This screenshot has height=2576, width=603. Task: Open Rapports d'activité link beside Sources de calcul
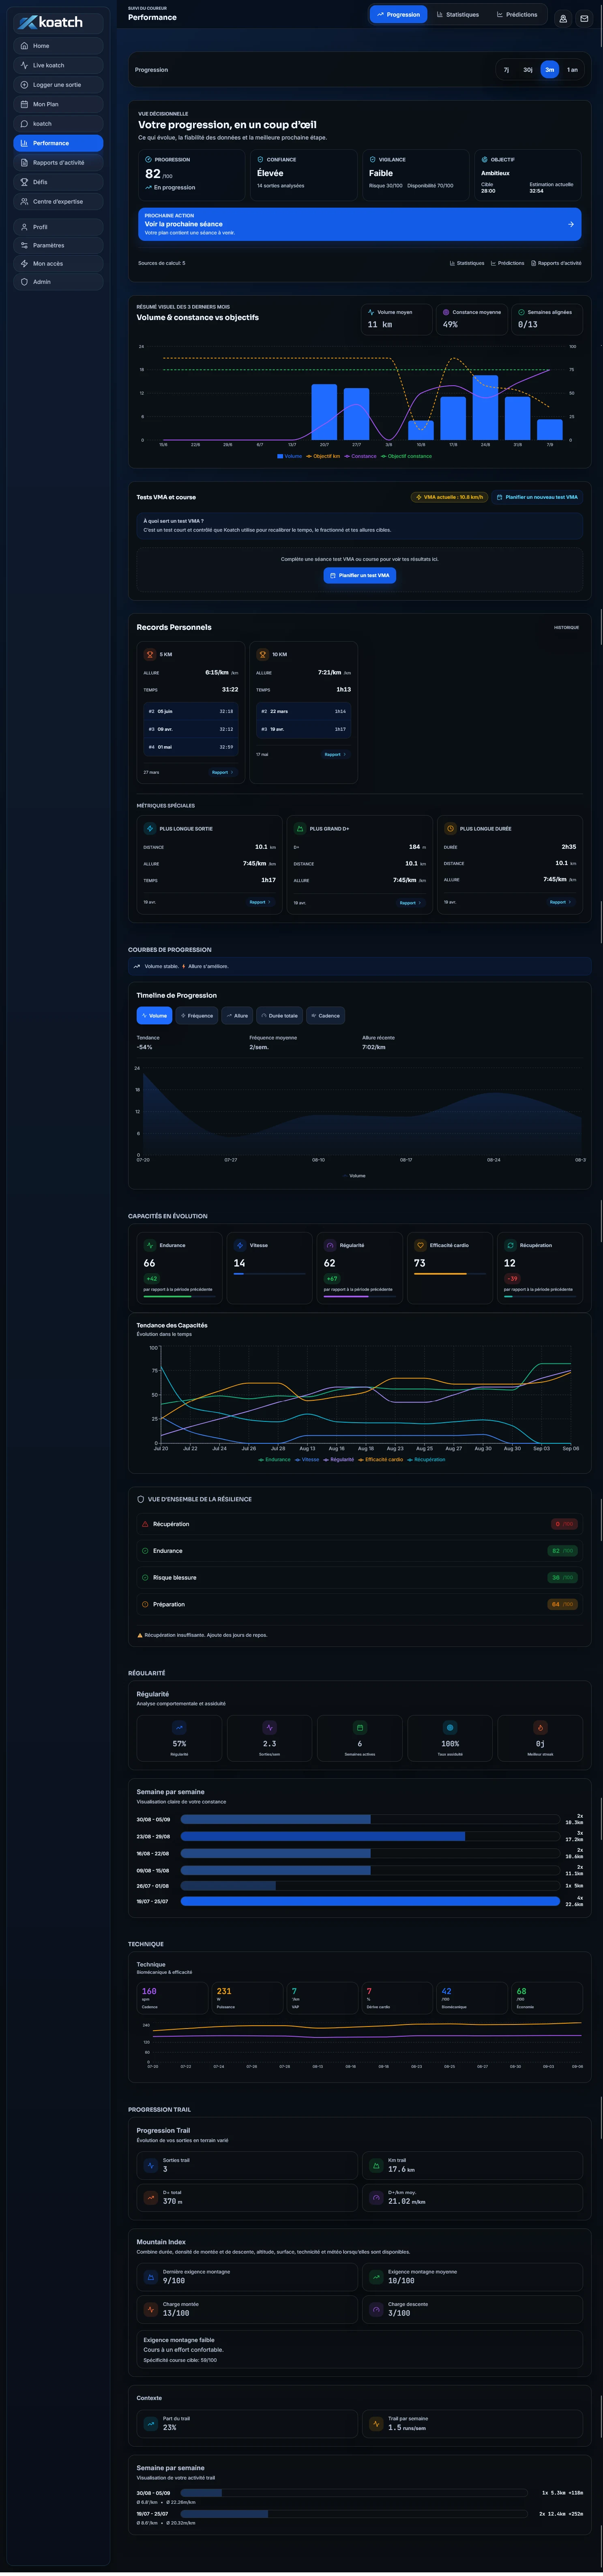556,263
